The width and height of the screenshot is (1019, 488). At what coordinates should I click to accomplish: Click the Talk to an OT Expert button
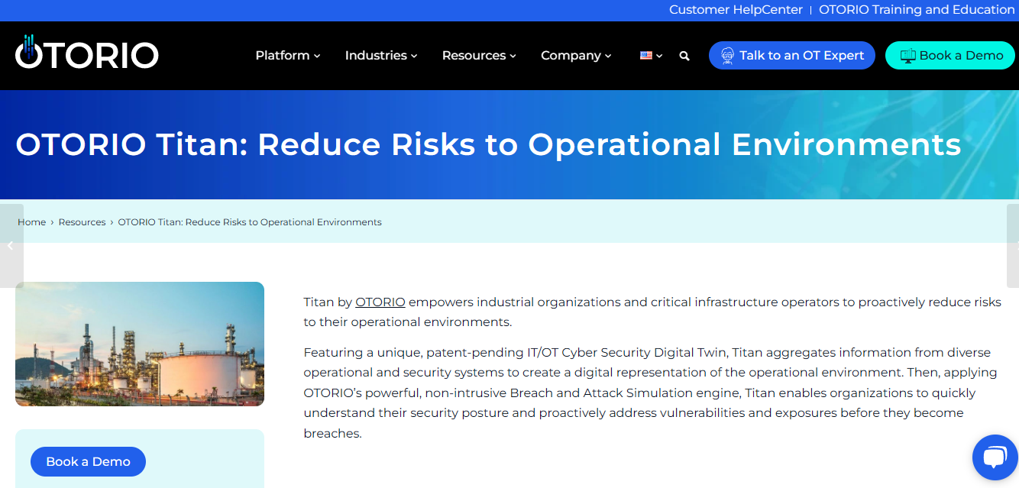[x=792, y=56]
